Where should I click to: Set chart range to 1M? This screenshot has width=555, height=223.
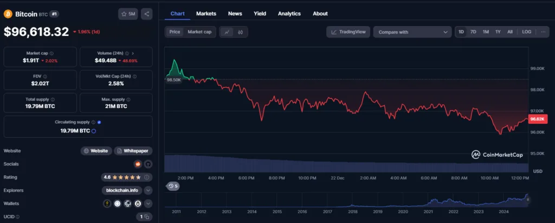[486, 32]
